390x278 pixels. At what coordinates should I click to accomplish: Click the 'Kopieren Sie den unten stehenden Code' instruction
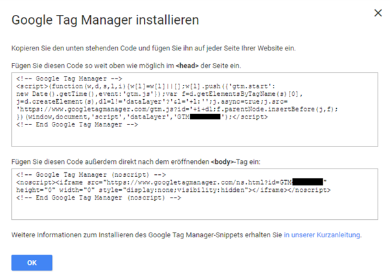[x=154, y=48]
